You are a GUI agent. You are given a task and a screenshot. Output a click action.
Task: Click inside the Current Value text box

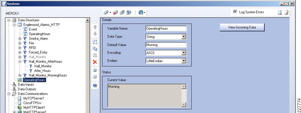click(x=144, y=95)
